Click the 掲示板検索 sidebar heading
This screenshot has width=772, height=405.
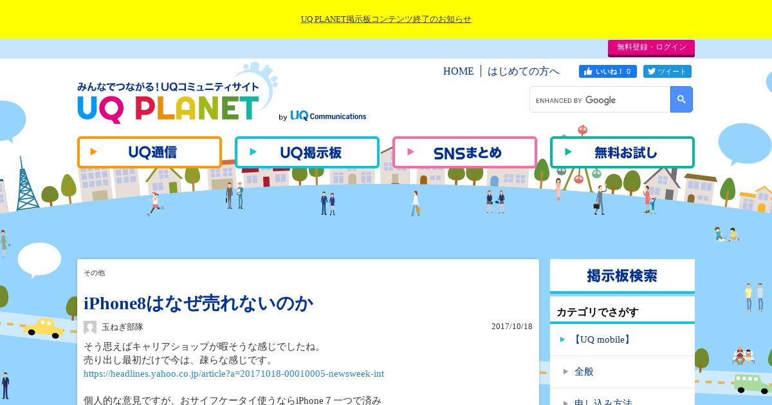coord(622,276)
